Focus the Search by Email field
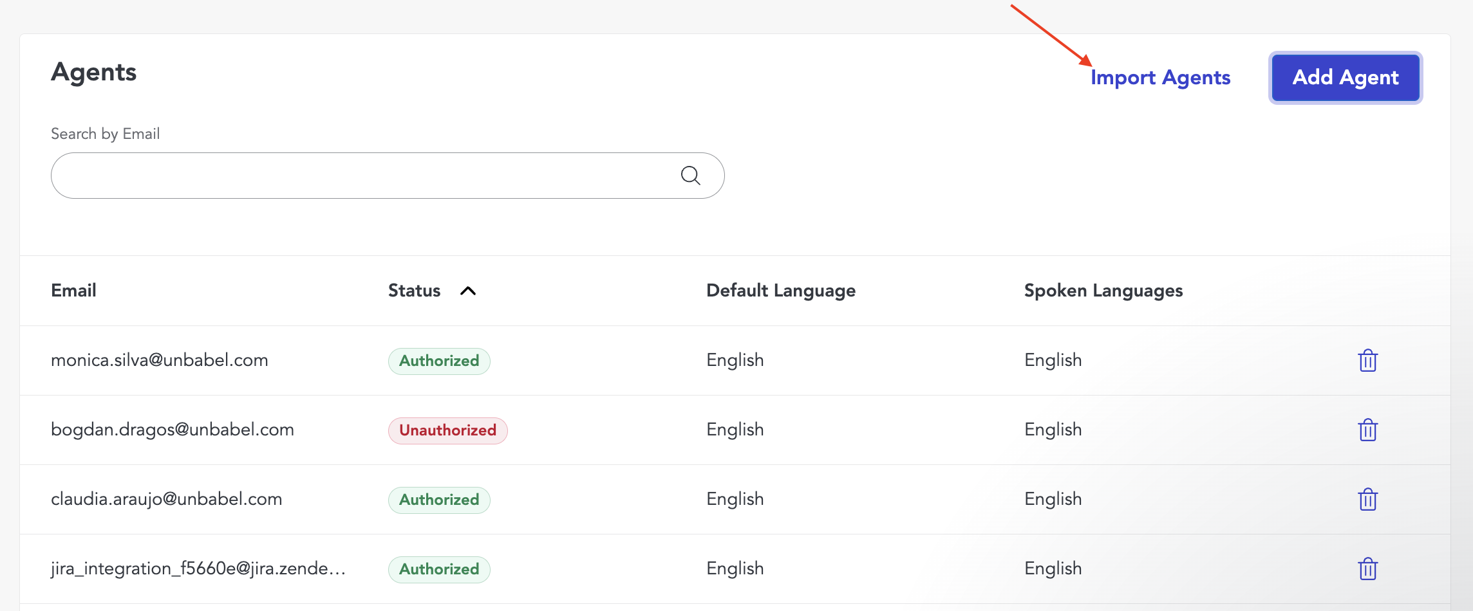 point(388,176)
